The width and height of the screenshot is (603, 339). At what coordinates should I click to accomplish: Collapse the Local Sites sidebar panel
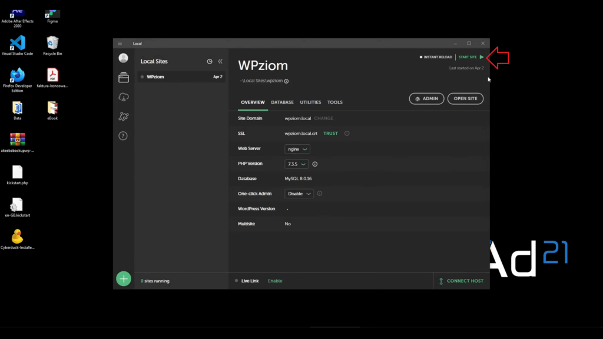click(220, 61)
